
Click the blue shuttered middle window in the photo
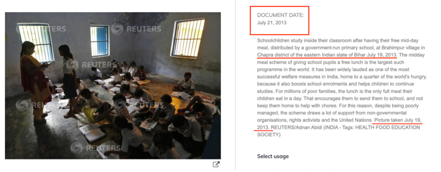[x=99, y=41]
